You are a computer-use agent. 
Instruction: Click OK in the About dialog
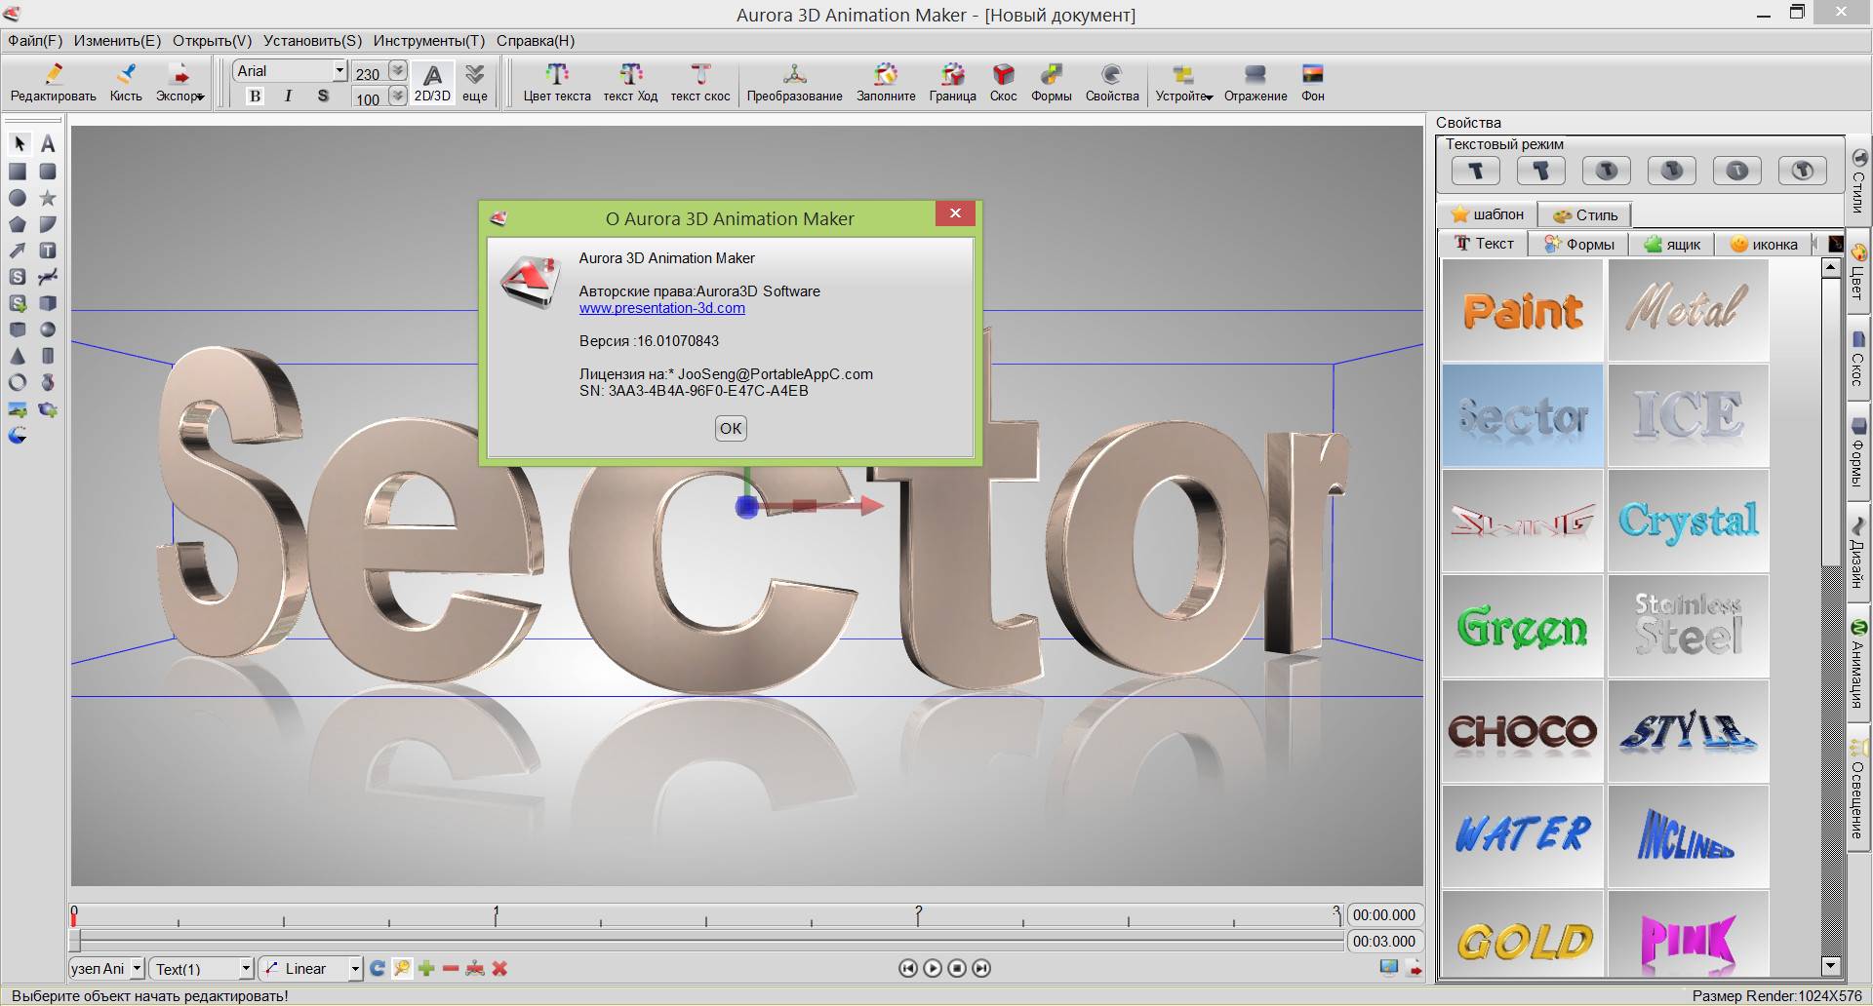tap(731, 428)
